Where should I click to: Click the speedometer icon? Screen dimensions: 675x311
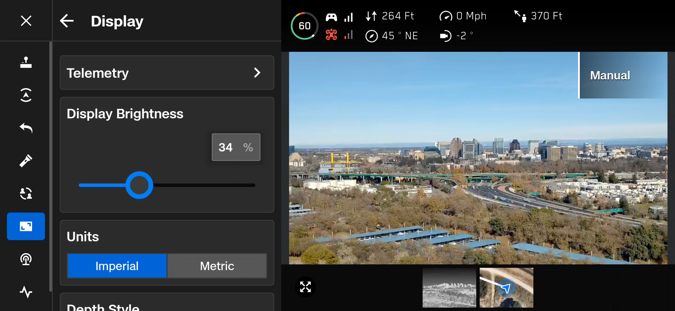pos(446,16)
